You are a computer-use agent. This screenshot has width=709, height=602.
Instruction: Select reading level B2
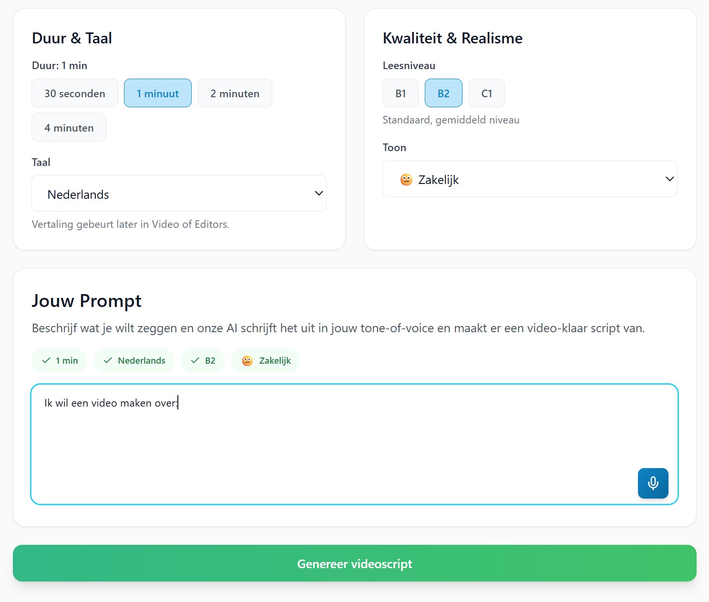tap(443, 93)
